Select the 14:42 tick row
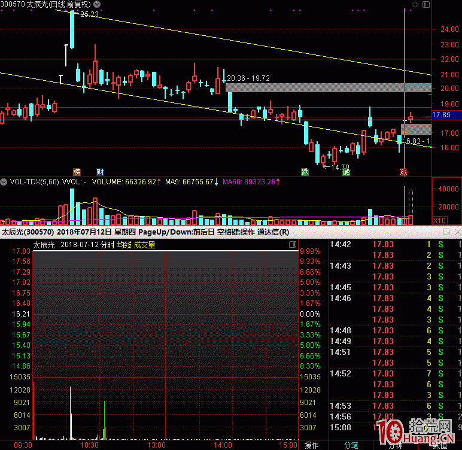The image size is (462, 450). click(395, 244)
